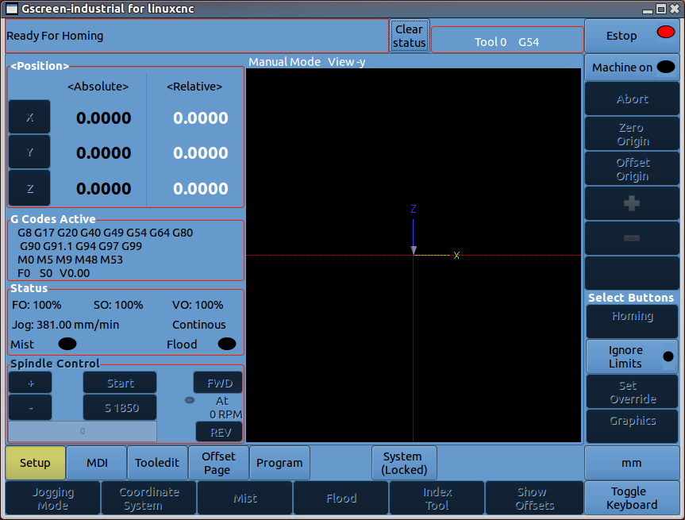Open the Tooledit tab
This screenshot has height=520, width=685.
(x=157, y=463)
